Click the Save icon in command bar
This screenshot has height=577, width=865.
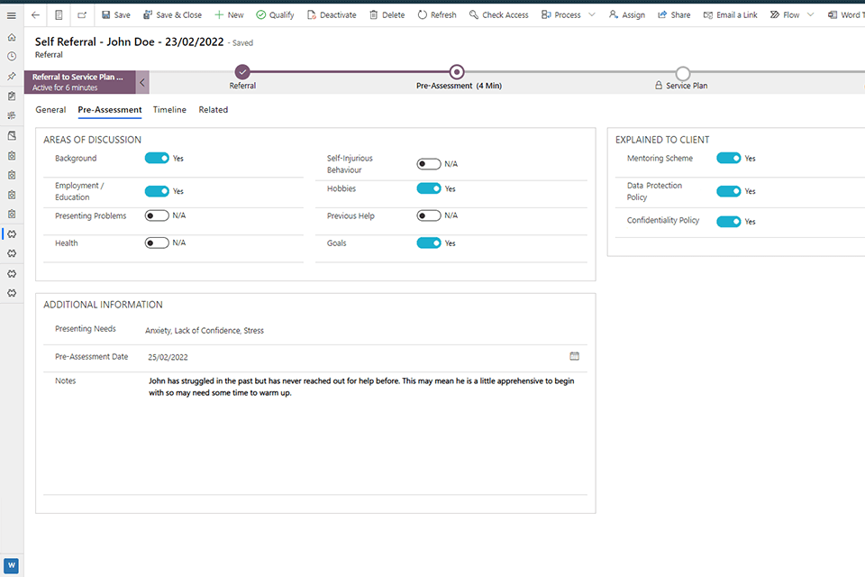(x=106, y=15)
